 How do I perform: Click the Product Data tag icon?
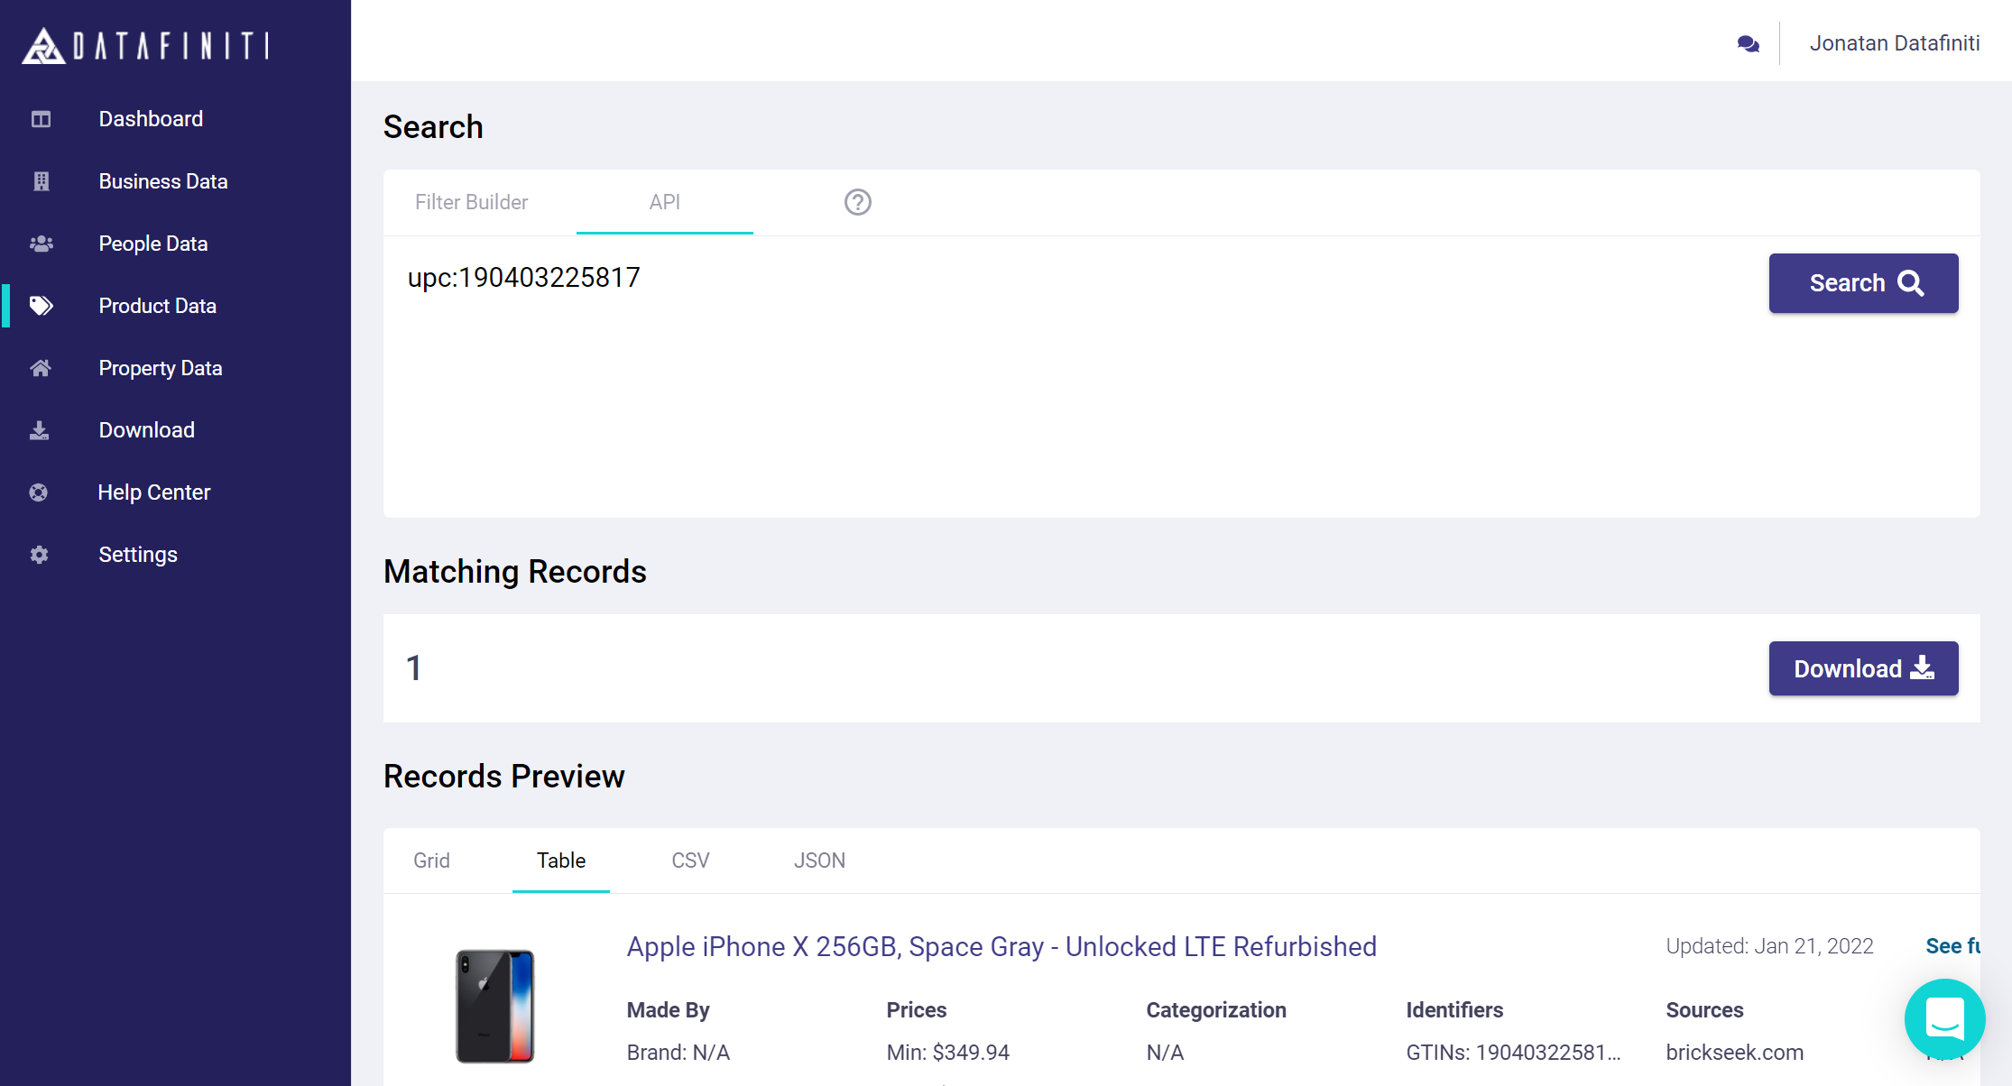41,306
